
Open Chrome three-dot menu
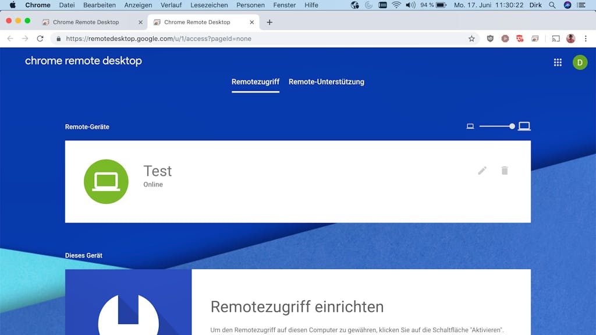(x=586, y=38)
